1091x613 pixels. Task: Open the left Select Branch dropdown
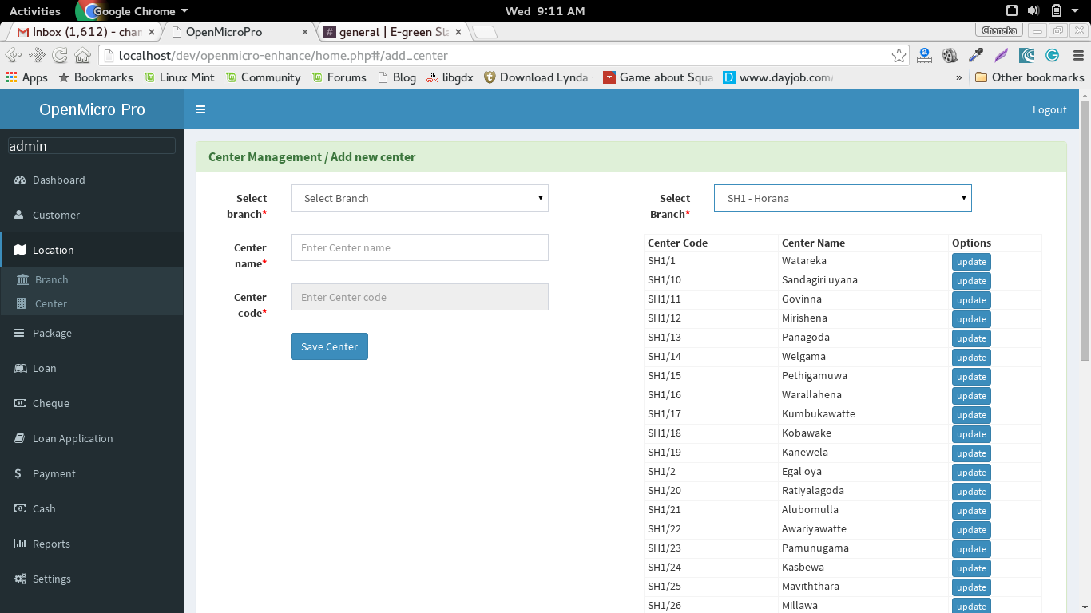[x=419, y=198]
